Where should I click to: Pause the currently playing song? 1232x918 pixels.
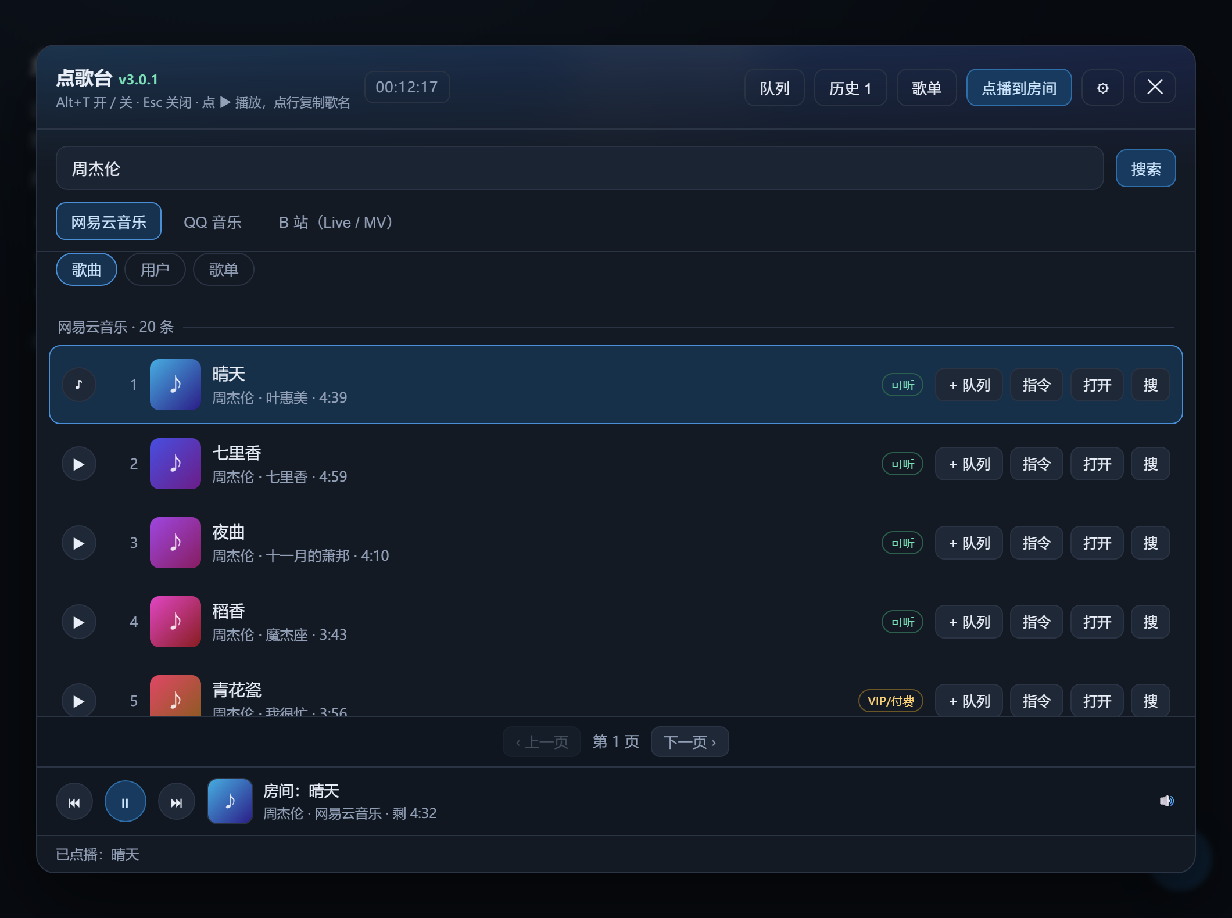[x=125, y=802]
